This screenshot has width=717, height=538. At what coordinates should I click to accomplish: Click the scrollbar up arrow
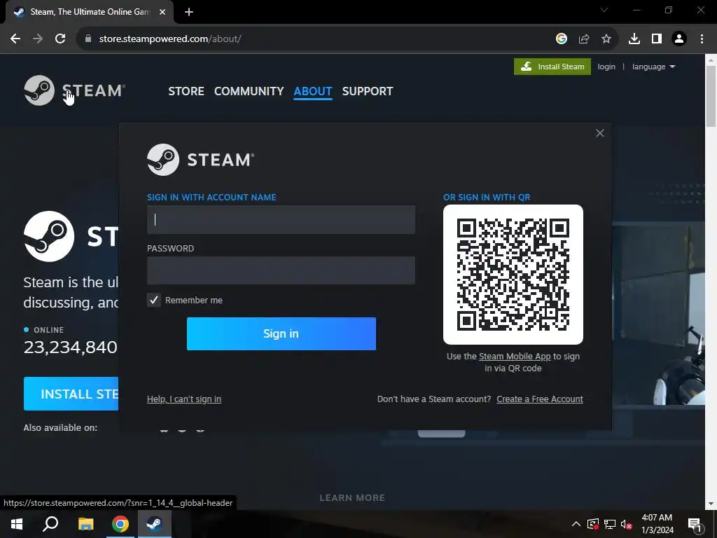click(x=711, y=60)
